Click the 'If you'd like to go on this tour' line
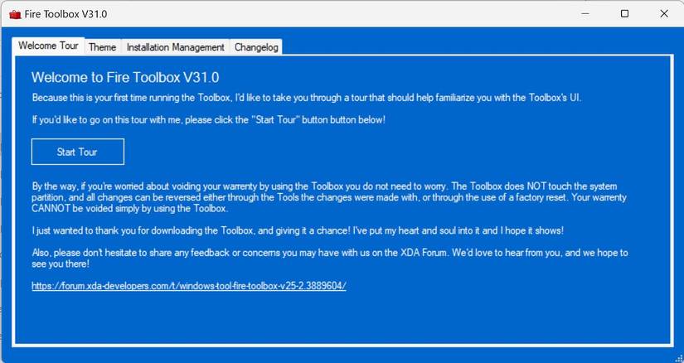The height and width of the screenshot is (363, 684). (208, 119)
